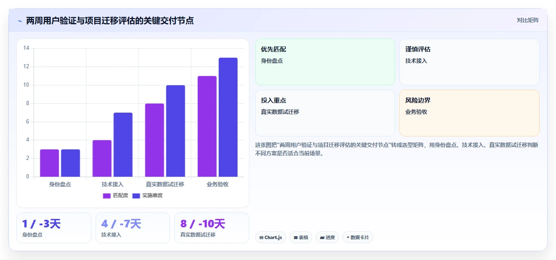
Task: Click the 身份盘点 x-axis label
Action: (60, 184)
